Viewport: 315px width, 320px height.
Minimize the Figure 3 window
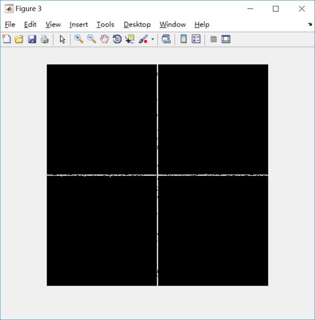click(250, 9)
